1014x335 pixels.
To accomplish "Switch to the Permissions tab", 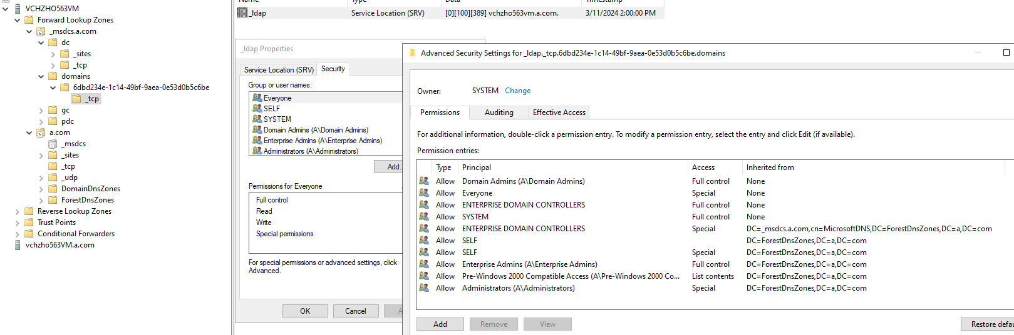I will (440, 112).
